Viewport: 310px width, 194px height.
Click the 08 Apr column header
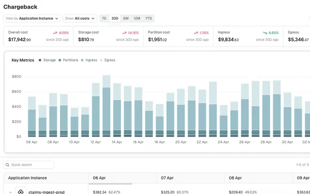[x=258, y=178]
